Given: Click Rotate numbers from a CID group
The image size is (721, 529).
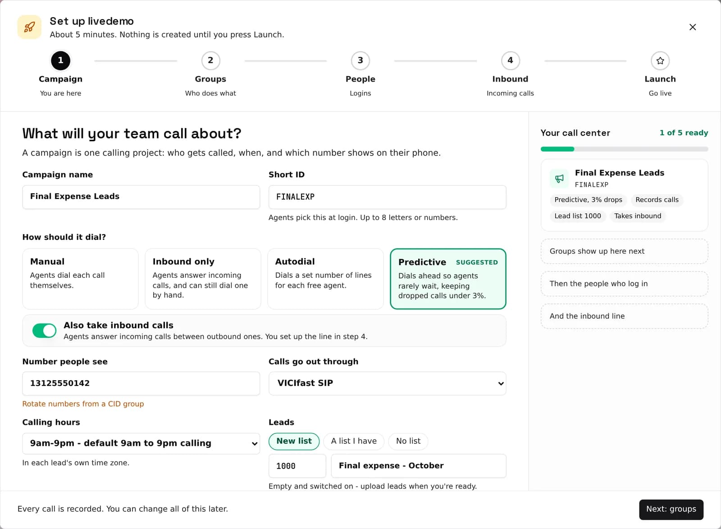Looking at the screenshot, I should tap(83, 404).
